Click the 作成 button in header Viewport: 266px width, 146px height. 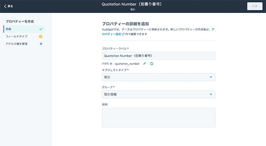click(255, 6)
